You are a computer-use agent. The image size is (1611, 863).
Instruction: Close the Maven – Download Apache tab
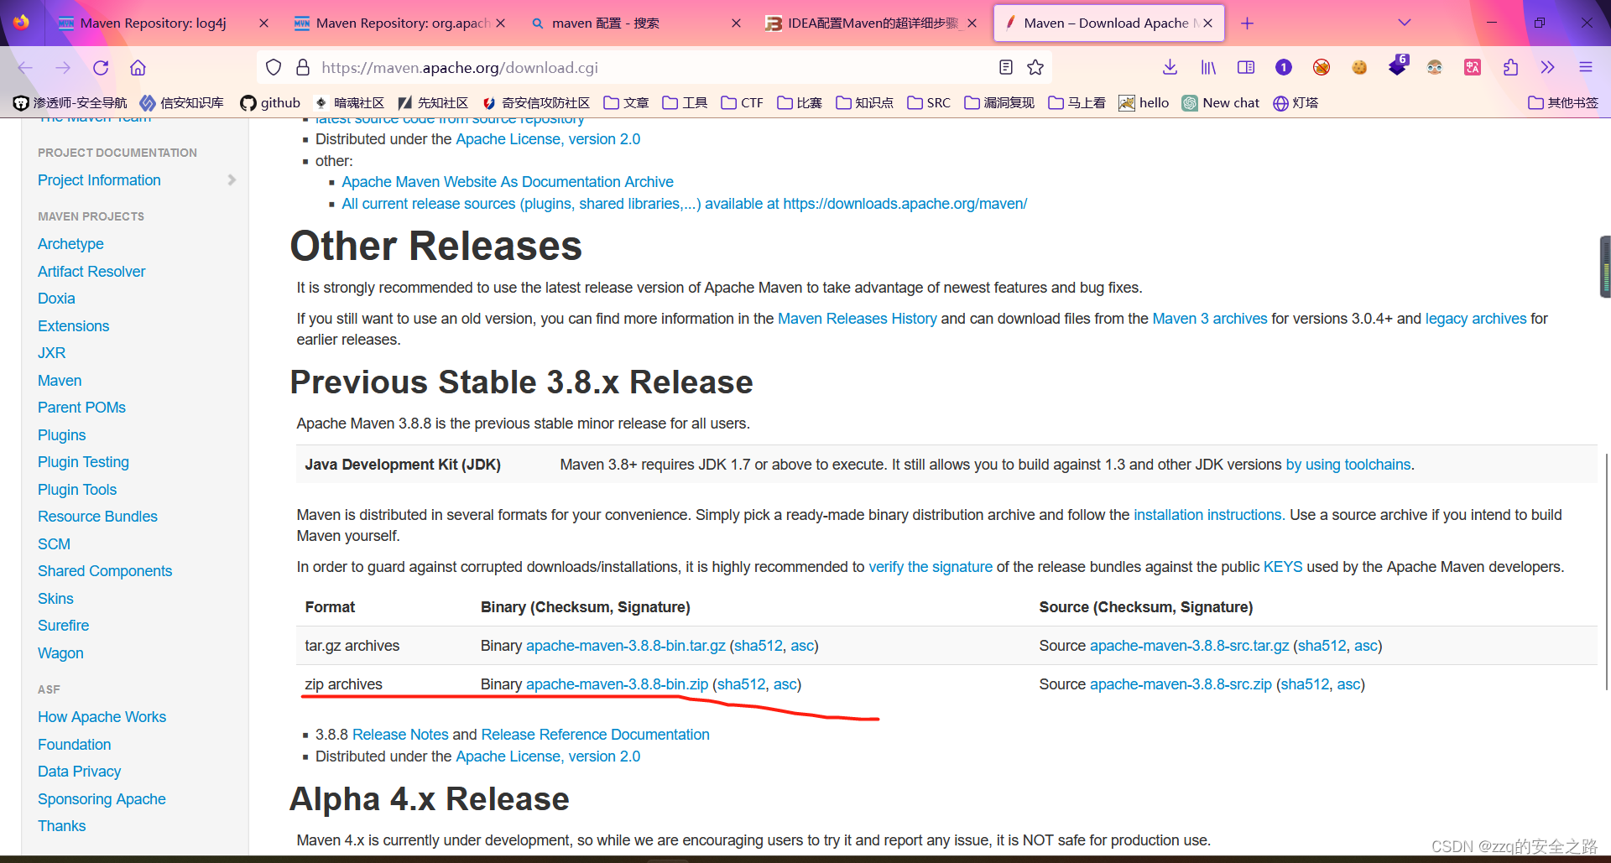[1207, 23]
